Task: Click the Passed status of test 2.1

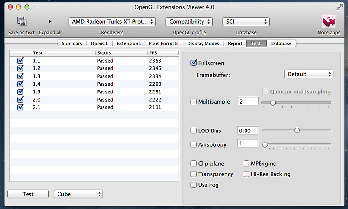Action: point(105,107)
